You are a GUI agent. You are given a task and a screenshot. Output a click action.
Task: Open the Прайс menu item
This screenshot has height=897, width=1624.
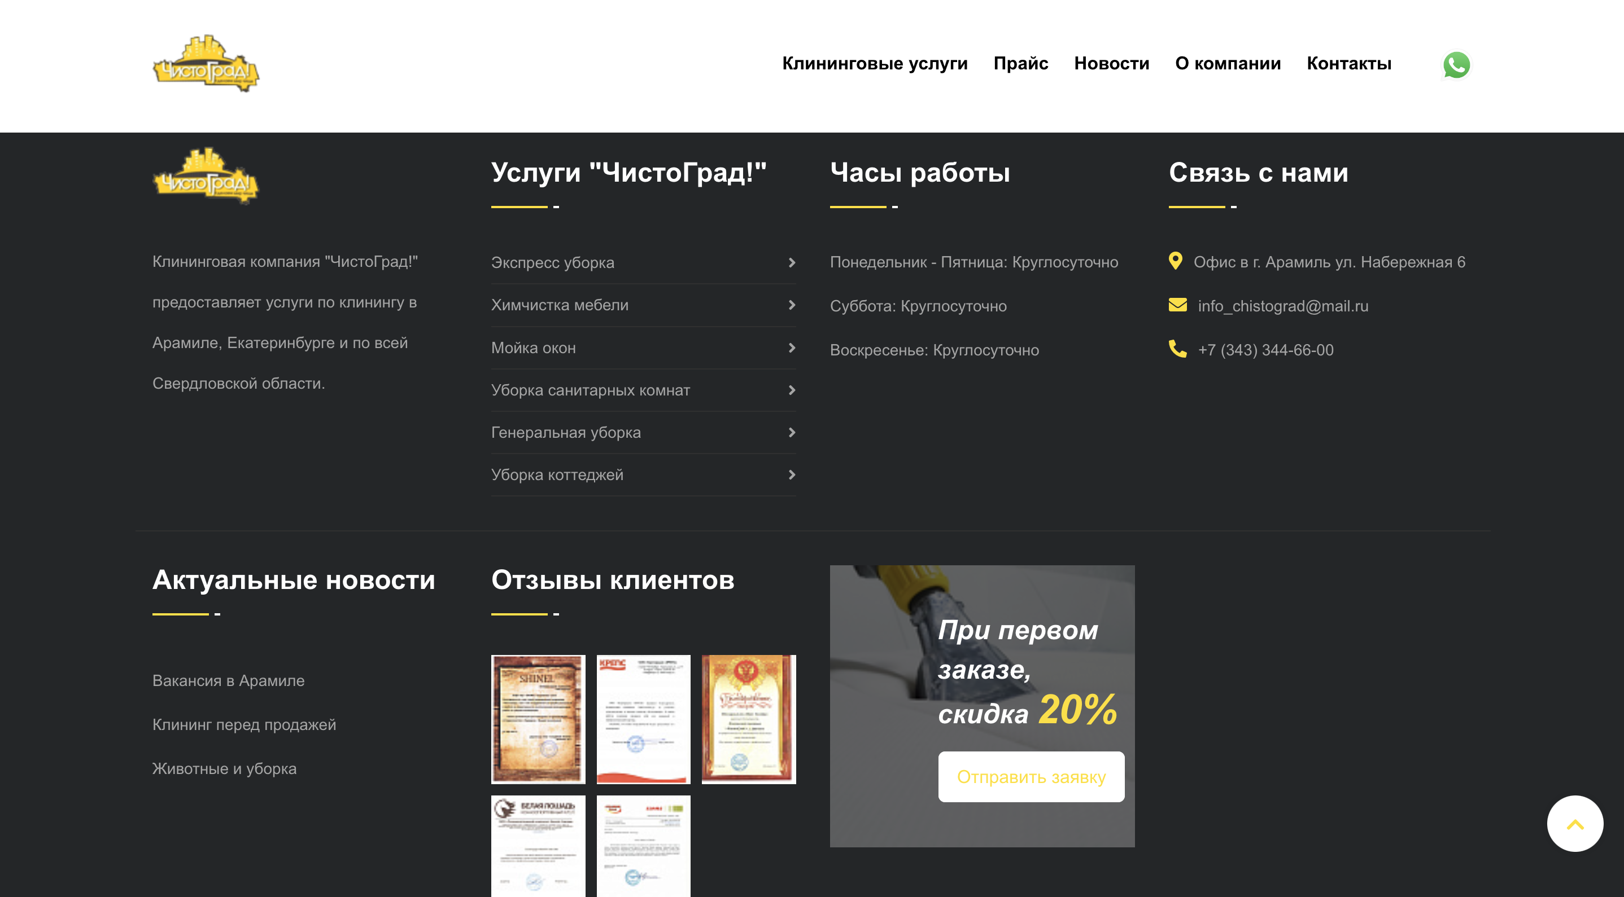click(x=1021, y=64)
